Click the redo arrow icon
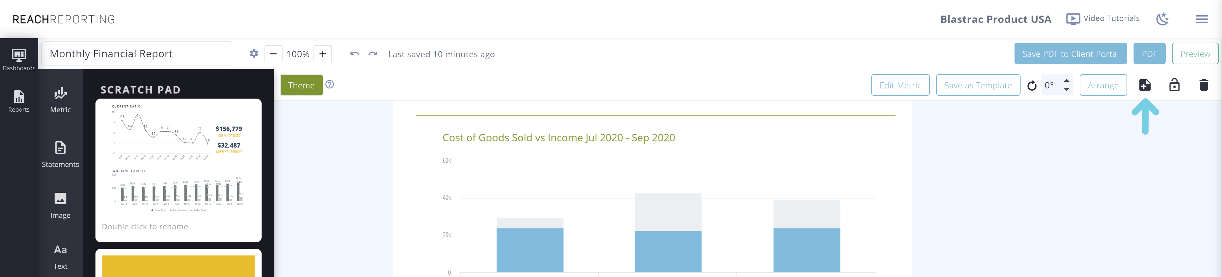1222x277 pixels. coord(373,54)
